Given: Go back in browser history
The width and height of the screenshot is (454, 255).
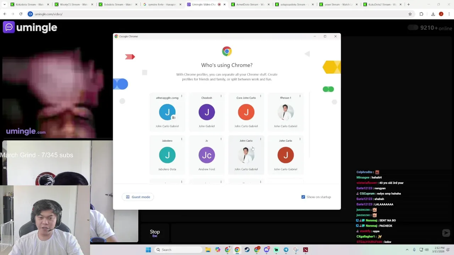Looking at the screenshot, I should 5,14.
